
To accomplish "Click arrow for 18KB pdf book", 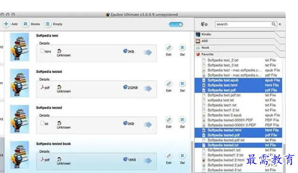I will point(148,161).
